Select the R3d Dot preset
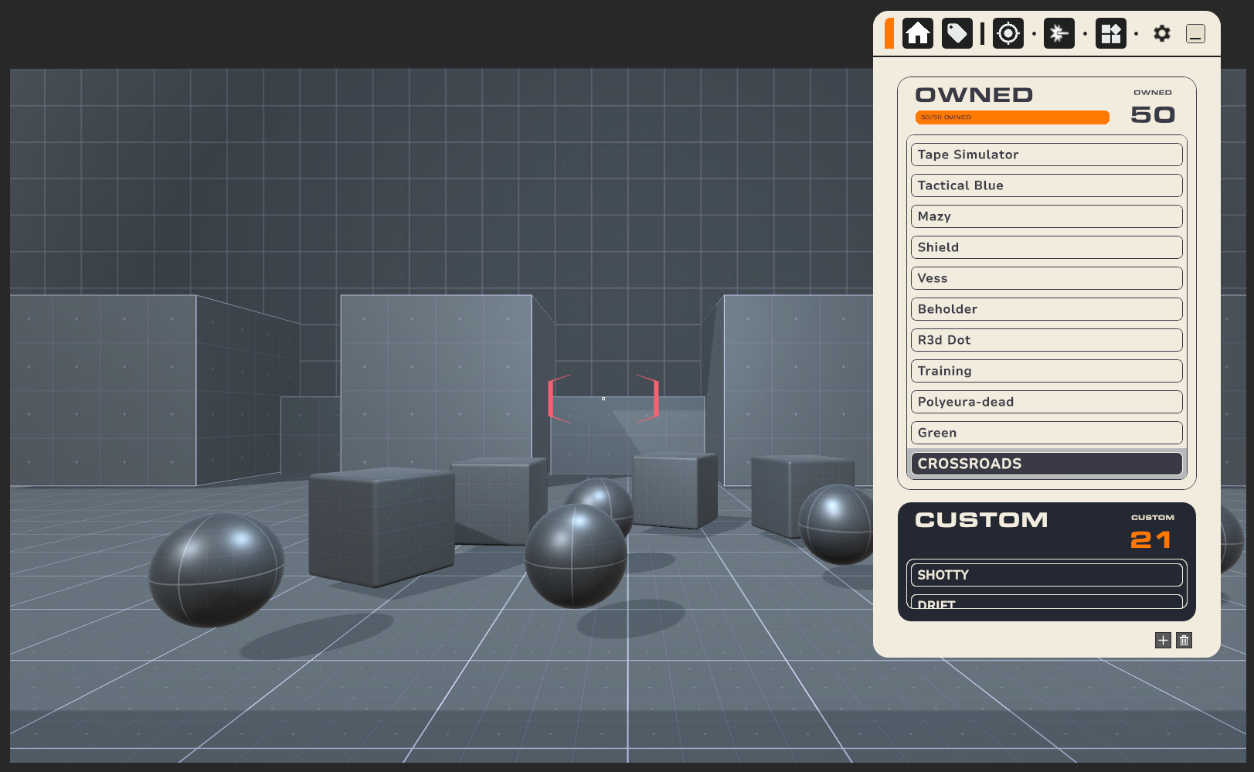This screenshot has width=1254, height=772. click(1046, 340)
